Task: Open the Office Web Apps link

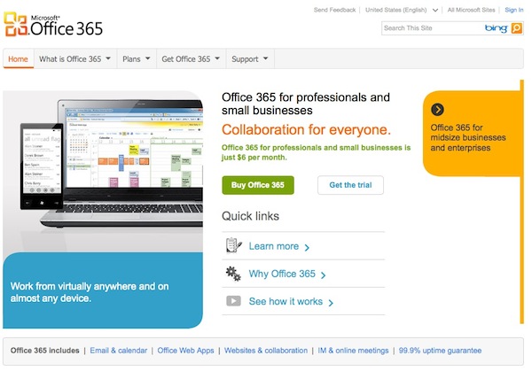Action: [185, 351]
